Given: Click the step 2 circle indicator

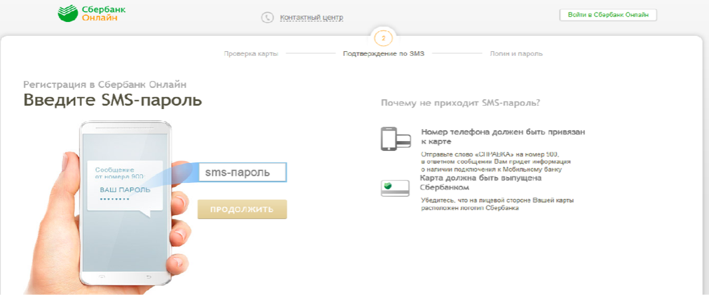Looking at the screenshot, I should pos(384,39).
